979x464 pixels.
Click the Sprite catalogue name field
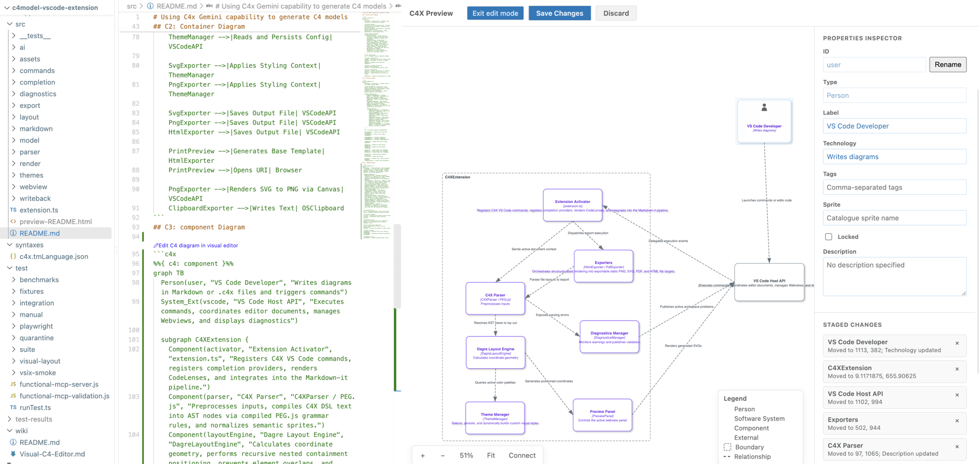[x=894, y=218]
